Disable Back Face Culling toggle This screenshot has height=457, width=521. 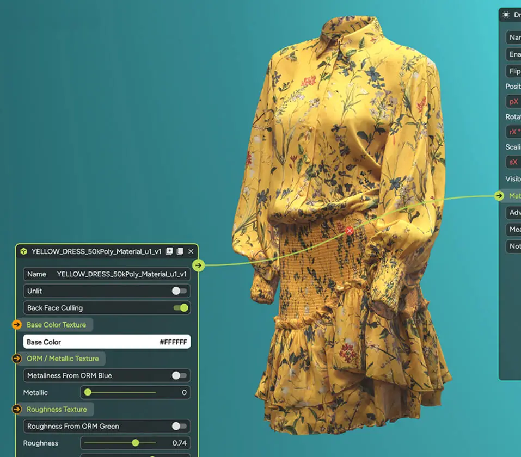(x=180, y=308)
